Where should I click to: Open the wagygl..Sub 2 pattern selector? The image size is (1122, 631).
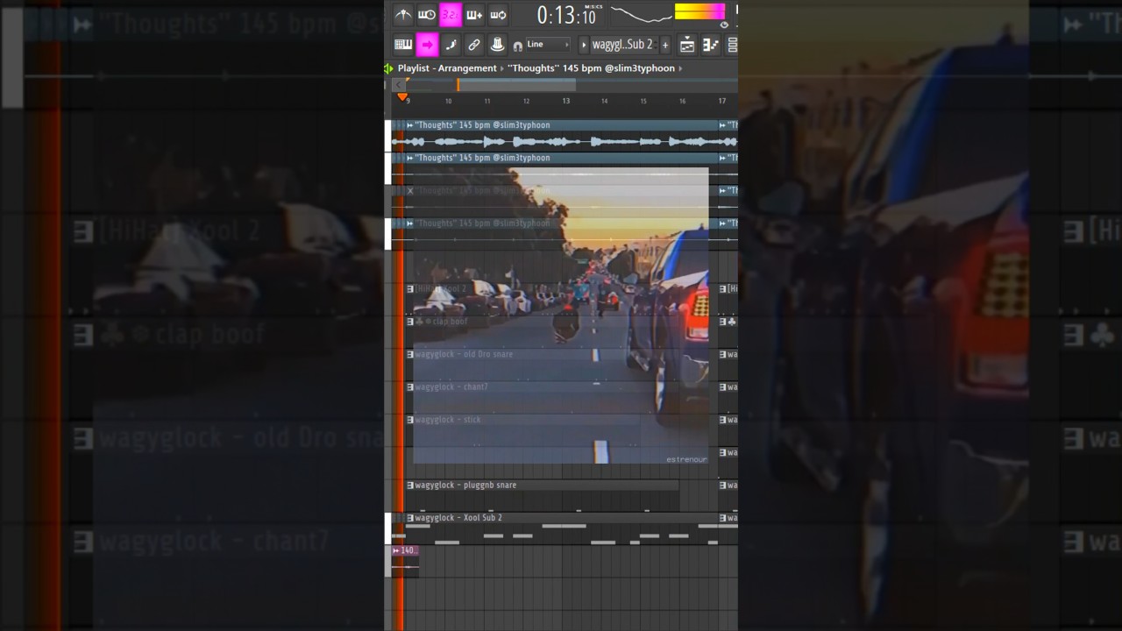click(x=623, y=45)
